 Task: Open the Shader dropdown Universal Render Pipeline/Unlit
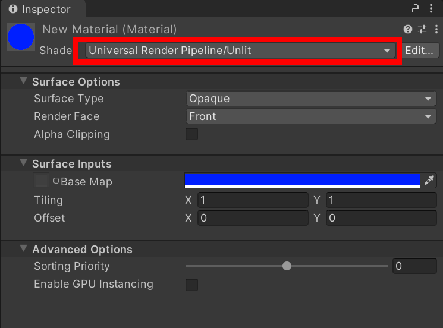pyautogui.click(x=240, y=51)
